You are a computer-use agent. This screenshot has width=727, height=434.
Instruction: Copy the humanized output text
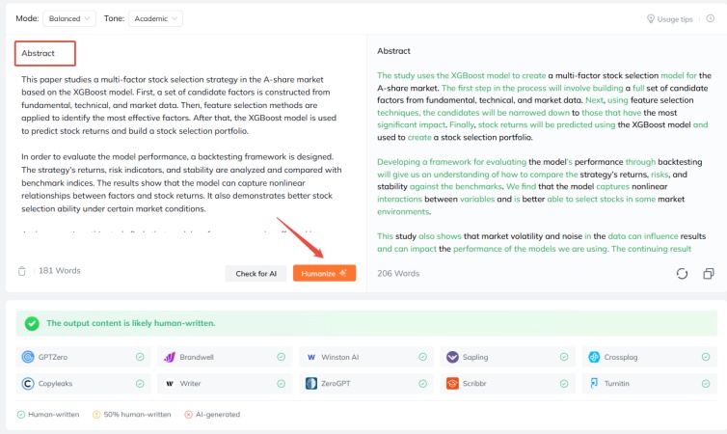point(709,274)
